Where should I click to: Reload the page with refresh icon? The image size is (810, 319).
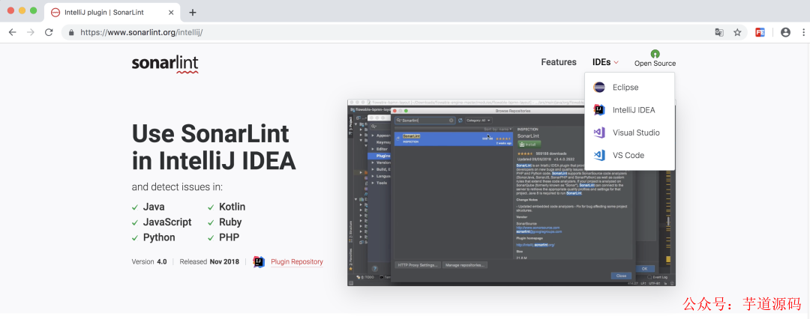(x=49, y=32)
